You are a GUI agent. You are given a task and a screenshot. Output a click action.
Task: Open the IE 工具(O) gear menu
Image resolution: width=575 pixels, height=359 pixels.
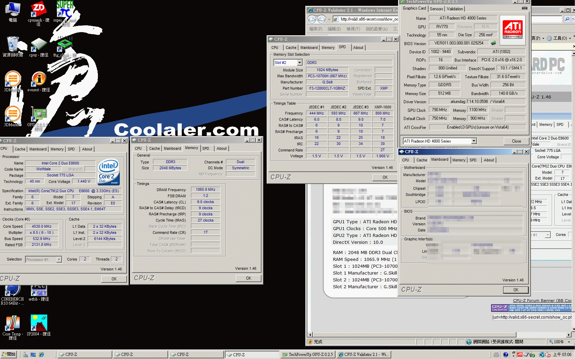coord(559,38)
